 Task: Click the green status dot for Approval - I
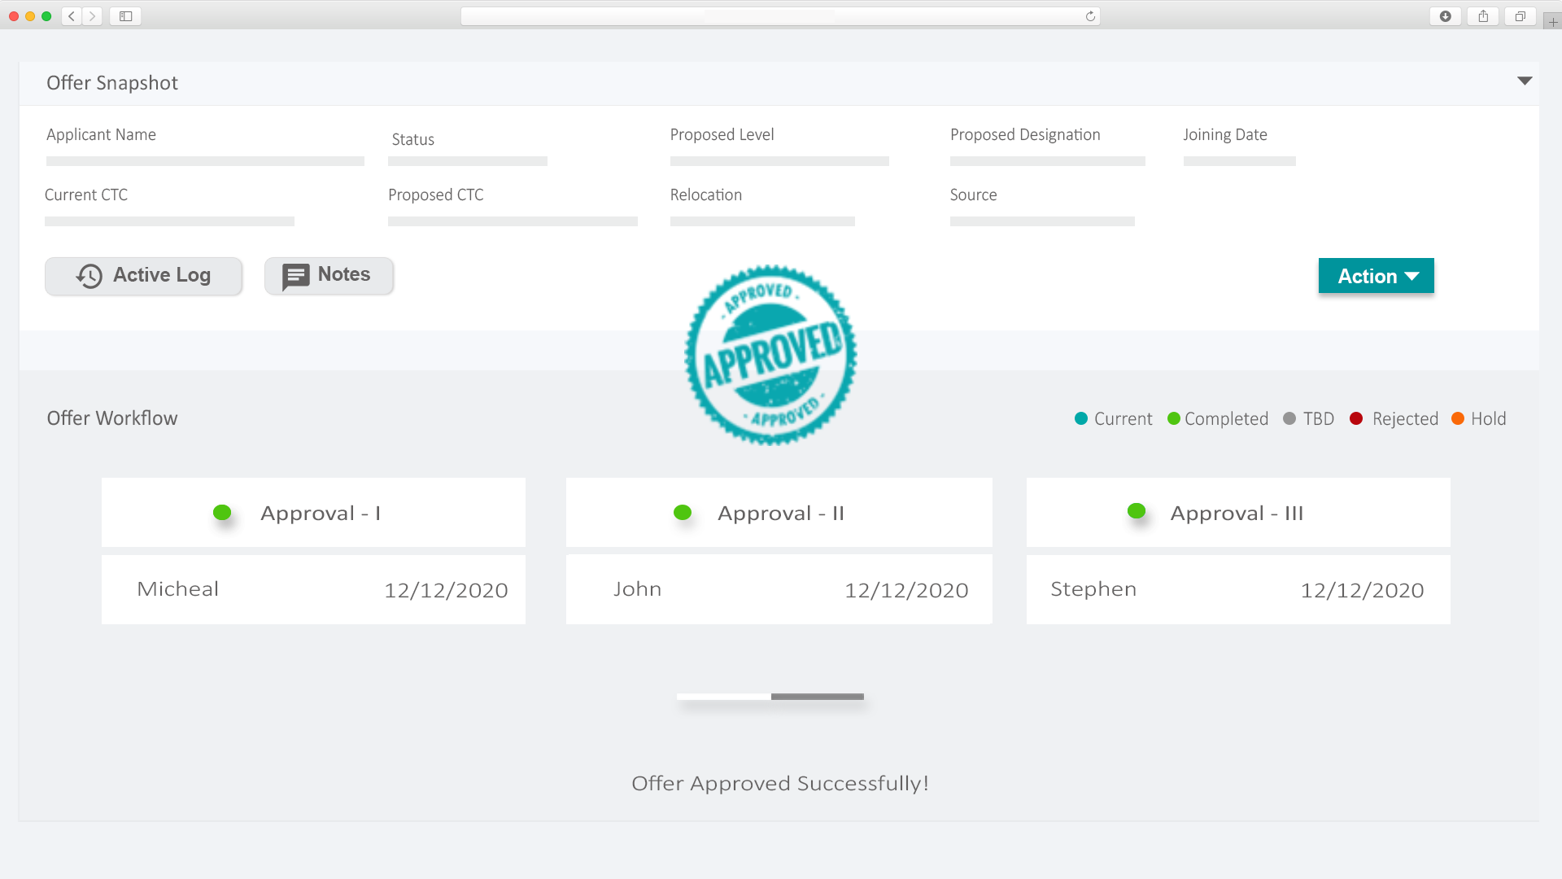(222, 513)
